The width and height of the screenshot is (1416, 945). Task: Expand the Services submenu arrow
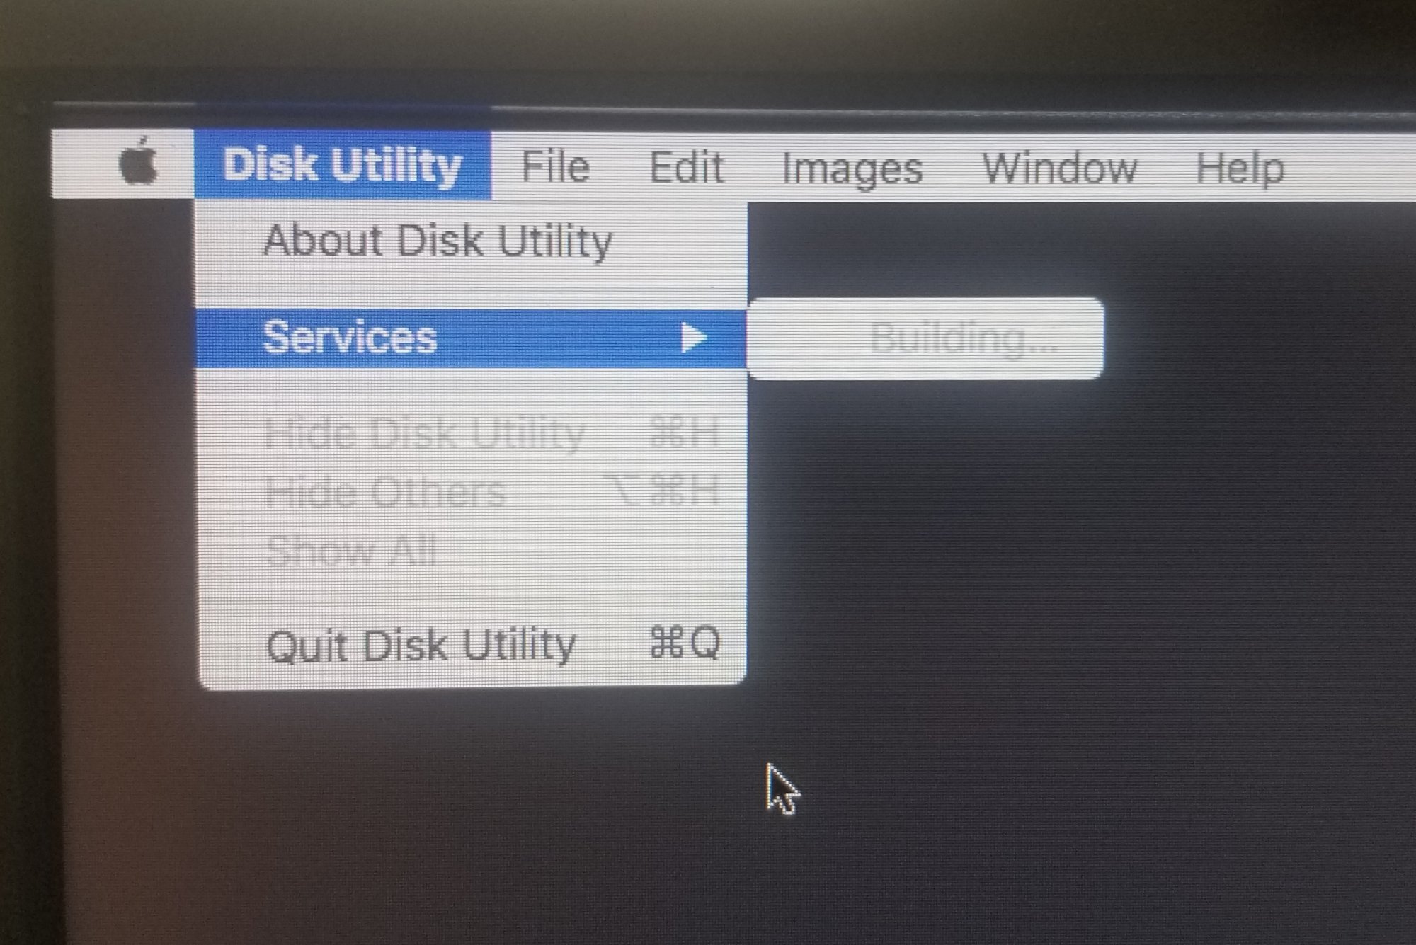693,338
